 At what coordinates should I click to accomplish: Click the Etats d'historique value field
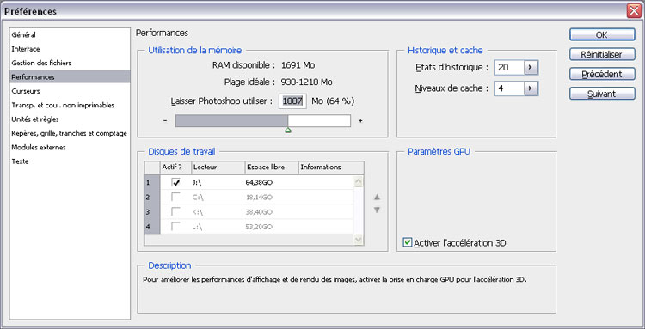point(509,67)
